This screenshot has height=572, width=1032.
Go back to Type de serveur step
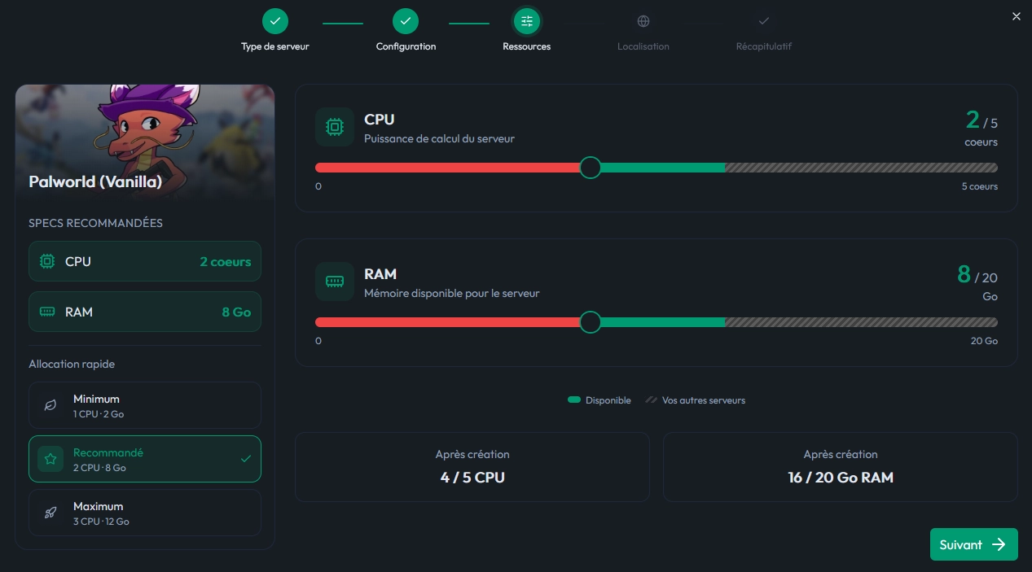275,21
